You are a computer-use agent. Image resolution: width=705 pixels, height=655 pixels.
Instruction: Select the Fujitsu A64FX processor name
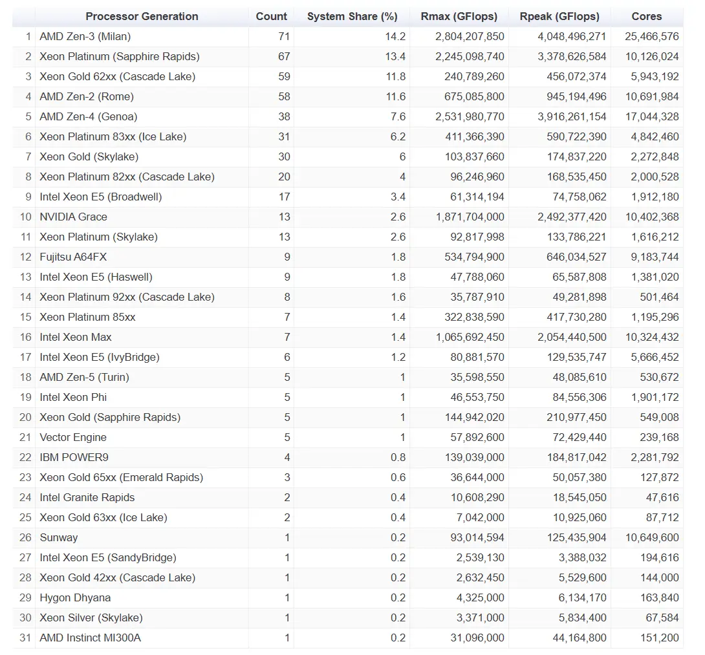(x=73, y=257)
